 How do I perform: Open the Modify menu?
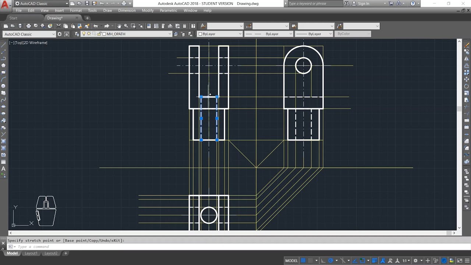148,10
